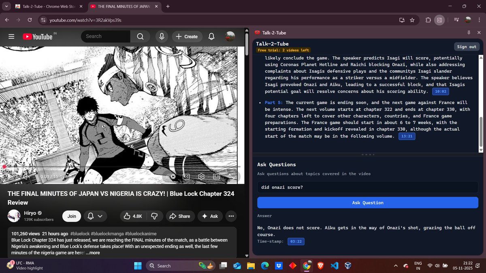
Task: Click the Part 5 summary heading
Action: [274, 102]
